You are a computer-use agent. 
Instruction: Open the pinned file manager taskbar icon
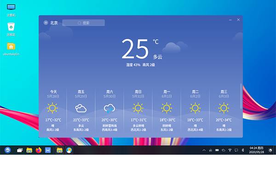[29, 150]
